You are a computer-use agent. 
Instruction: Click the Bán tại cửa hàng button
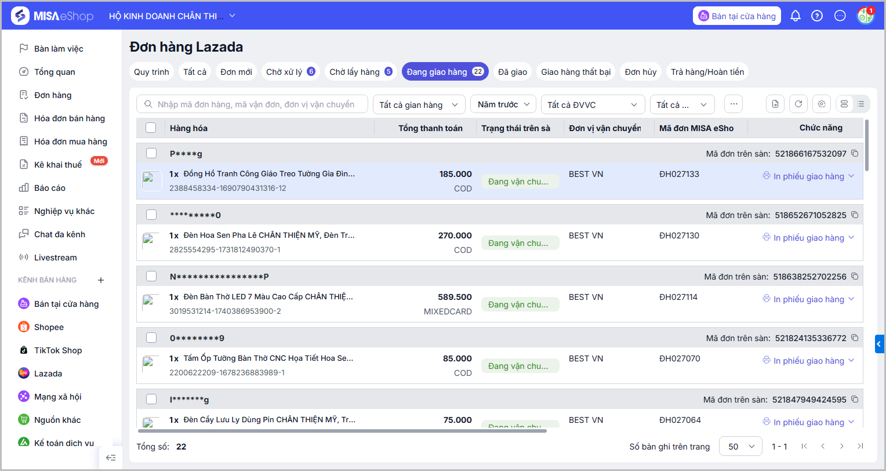pyautogui.click(x=737, y=16)
